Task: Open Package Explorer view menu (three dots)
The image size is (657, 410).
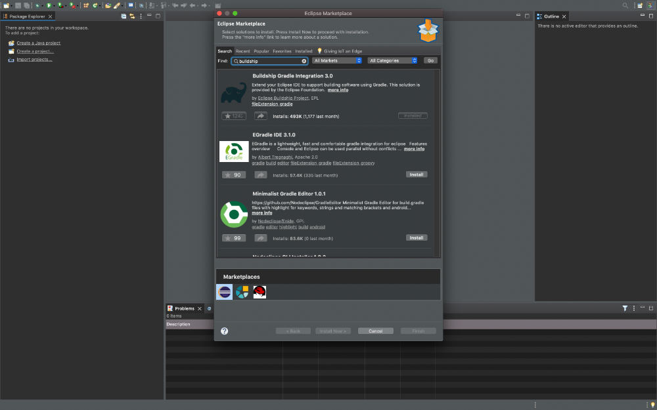Action: pos(141,16)
